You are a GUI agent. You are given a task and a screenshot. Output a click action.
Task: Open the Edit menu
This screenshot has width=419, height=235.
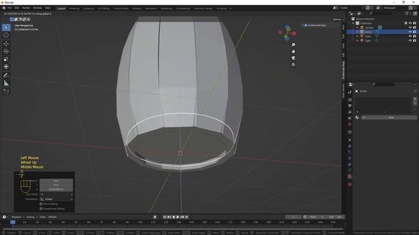coord(17,8)
